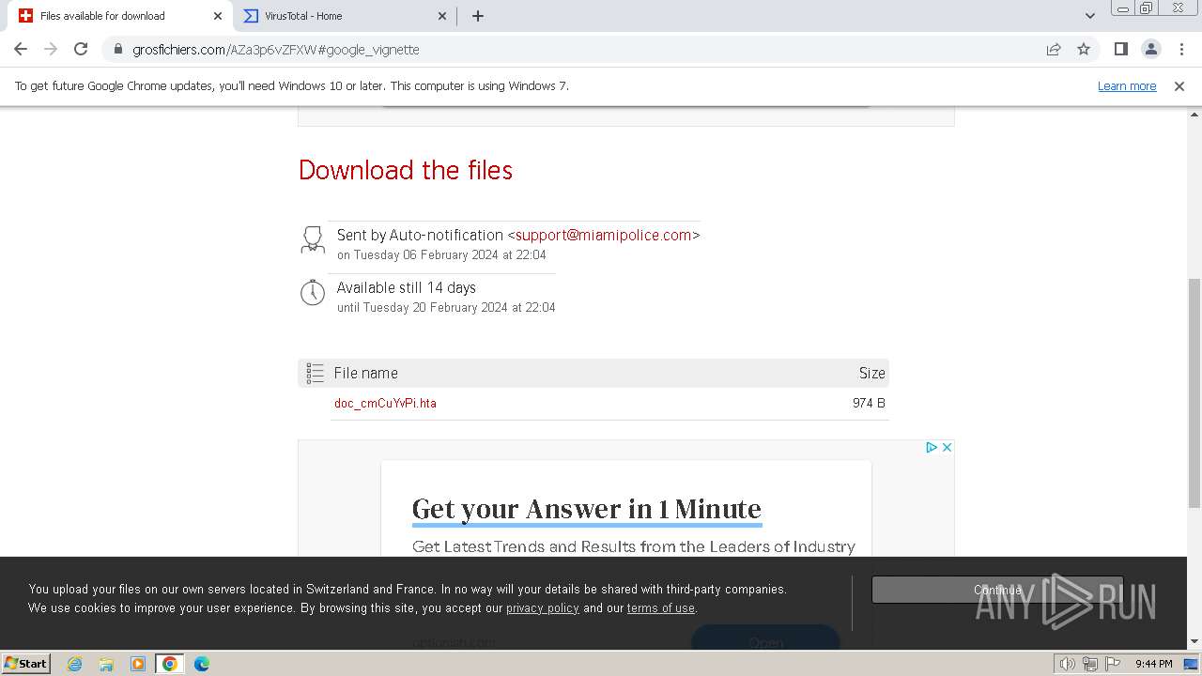Open Windows Start menu

point(26,663)
